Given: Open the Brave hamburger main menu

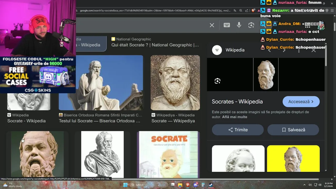Looking at the screenshot, I should [332, 10].
